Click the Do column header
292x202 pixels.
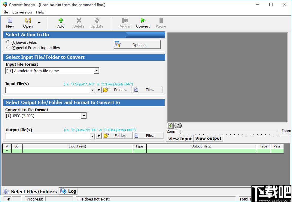click(x=17, y=146)
